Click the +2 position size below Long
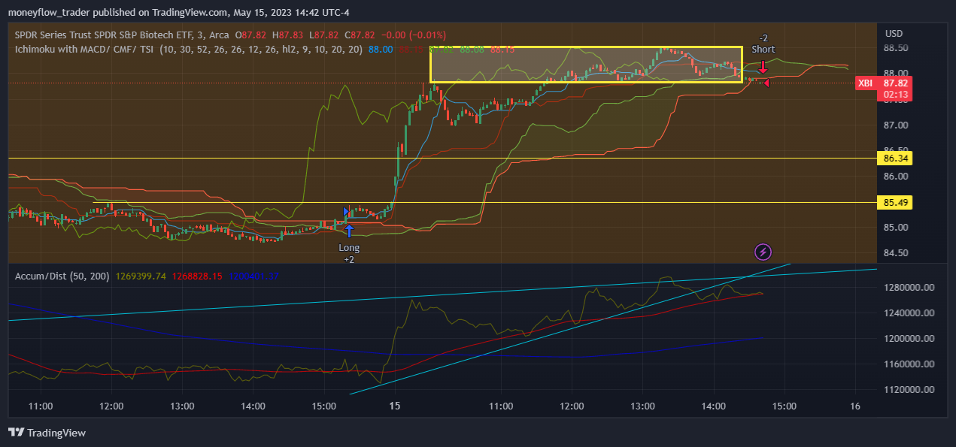 click(x=349, y=259)
